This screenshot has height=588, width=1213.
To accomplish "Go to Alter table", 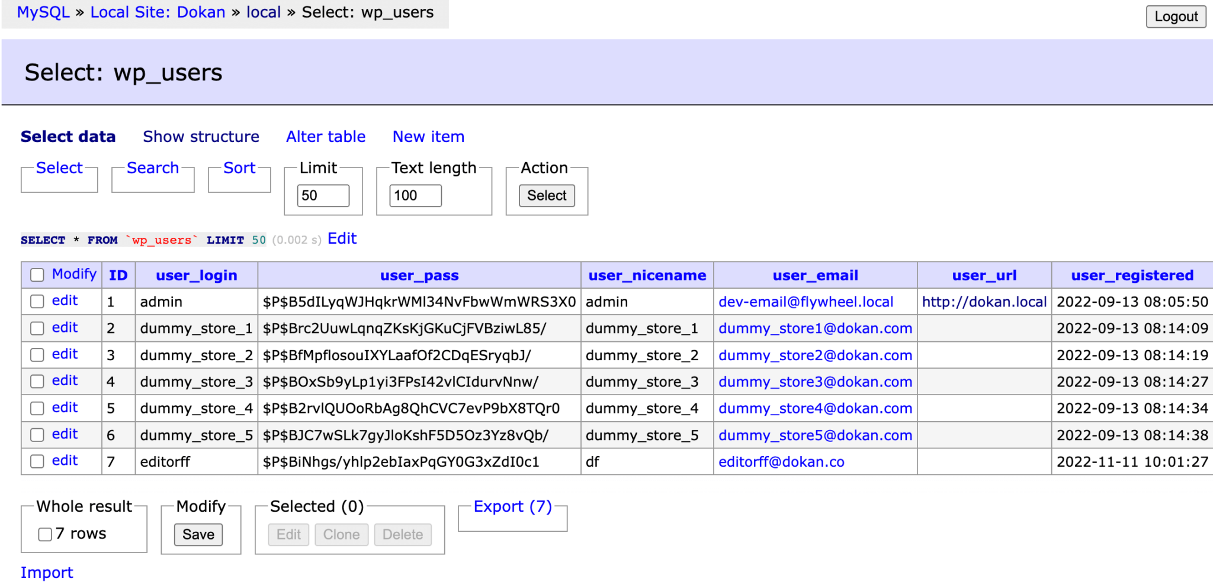I will [x=326, y=137].
